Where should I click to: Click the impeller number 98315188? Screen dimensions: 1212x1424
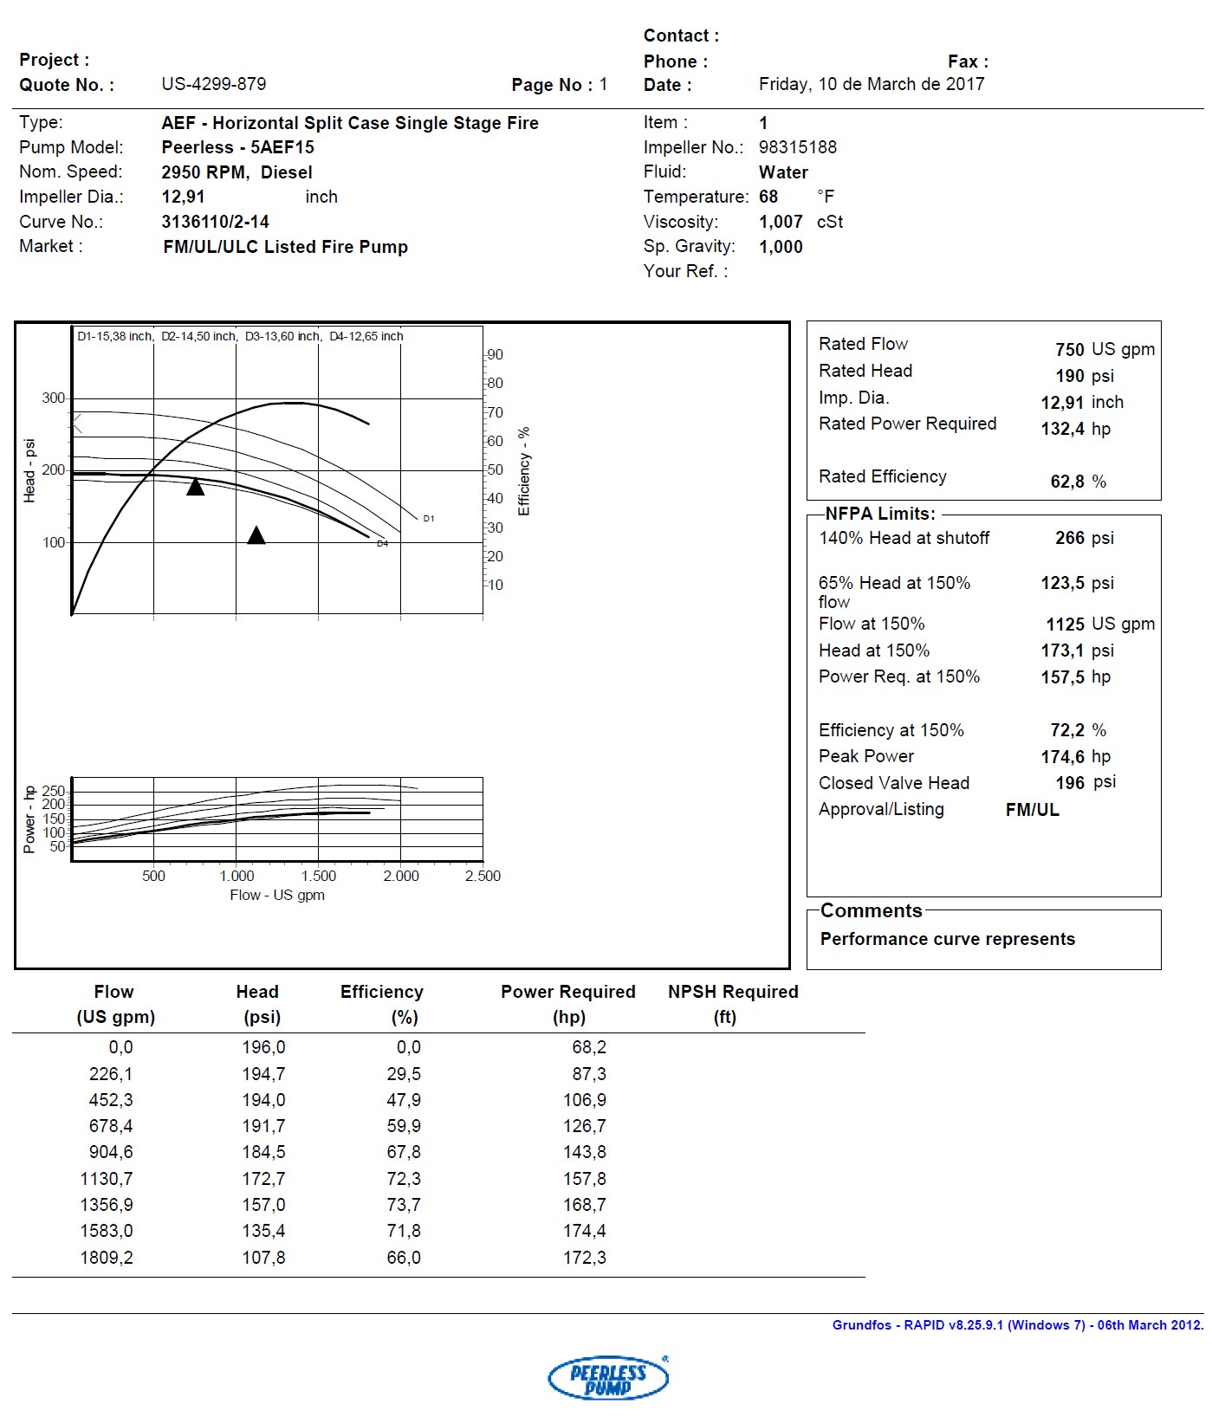point(798,147)
